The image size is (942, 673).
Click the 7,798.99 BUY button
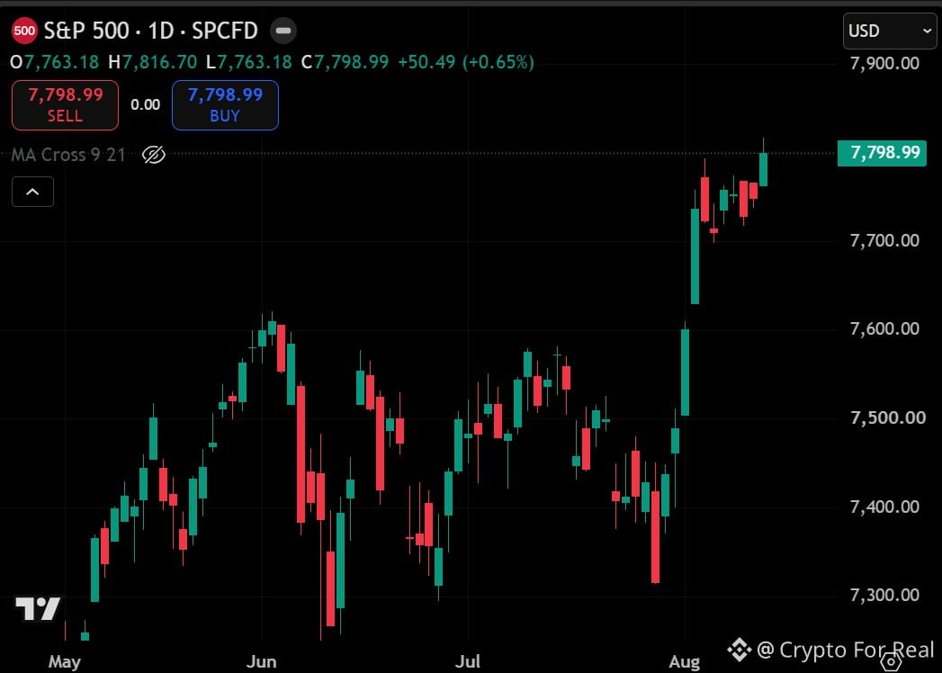pos(225,105)
